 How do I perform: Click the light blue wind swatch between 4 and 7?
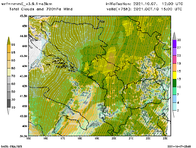[174, 99]
